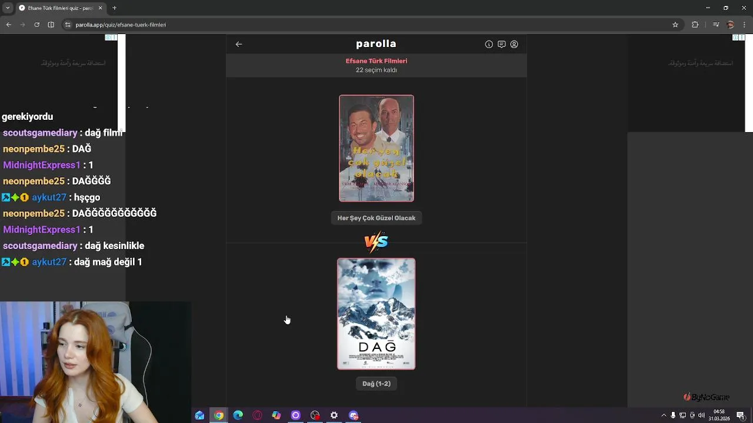
Task: Click chat username scoutsgamediary saying dağ filmi
Action: (40, 133)
